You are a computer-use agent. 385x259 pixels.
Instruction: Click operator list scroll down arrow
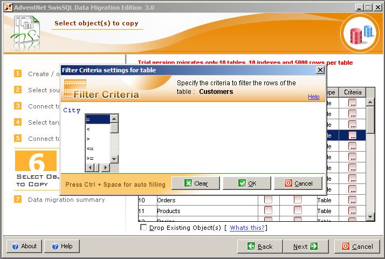coord(114,159)
